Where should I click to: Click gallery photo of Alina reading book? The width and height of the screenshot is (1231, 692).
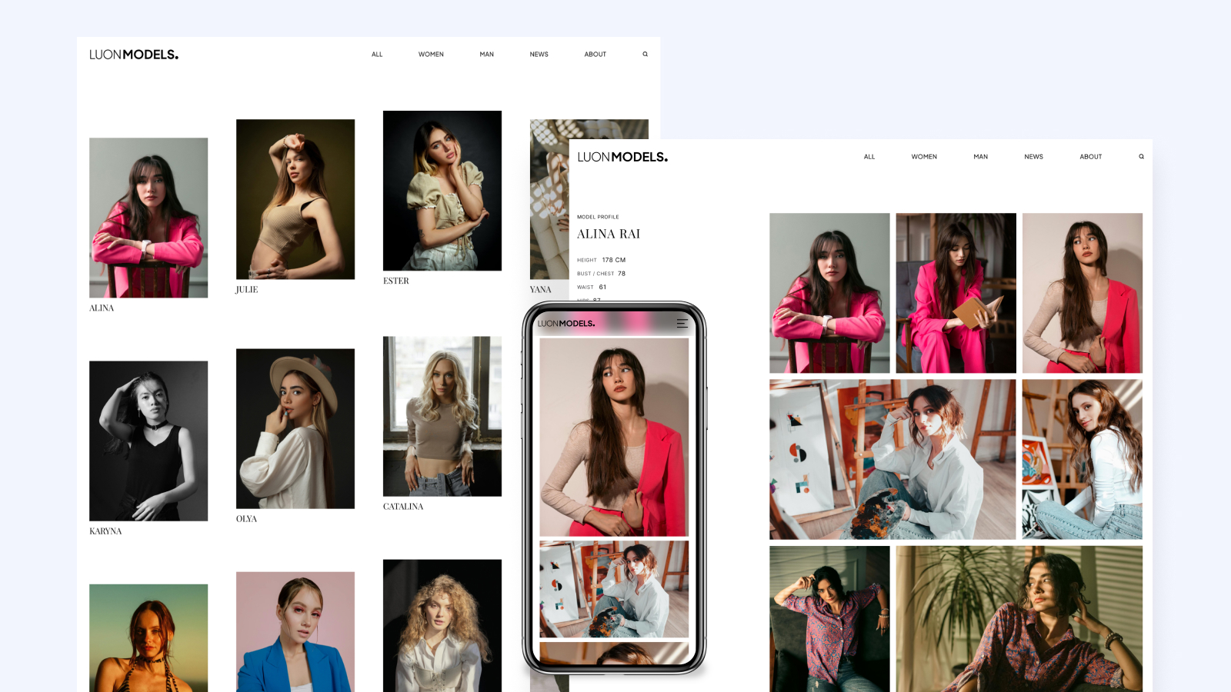956,293
